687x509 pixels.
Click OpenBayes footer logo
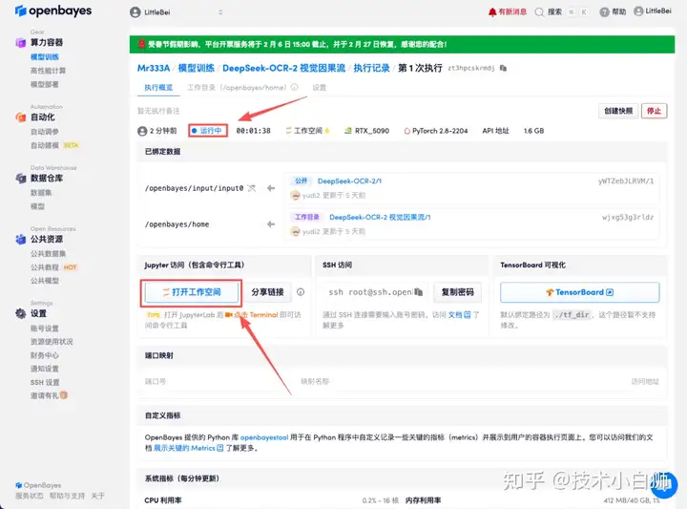tap(38, 485)
